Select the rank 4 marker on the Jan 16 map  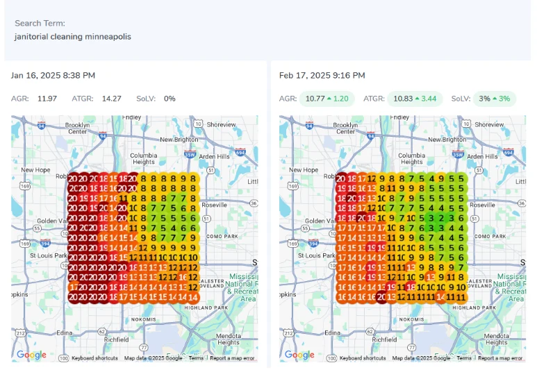coord(174,227)
